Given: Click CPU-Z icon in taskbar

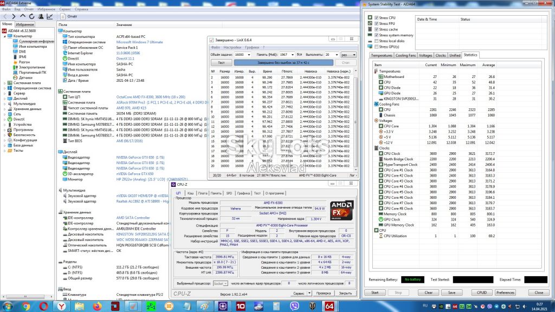Looking at the screenshot, I should point(223,306).
